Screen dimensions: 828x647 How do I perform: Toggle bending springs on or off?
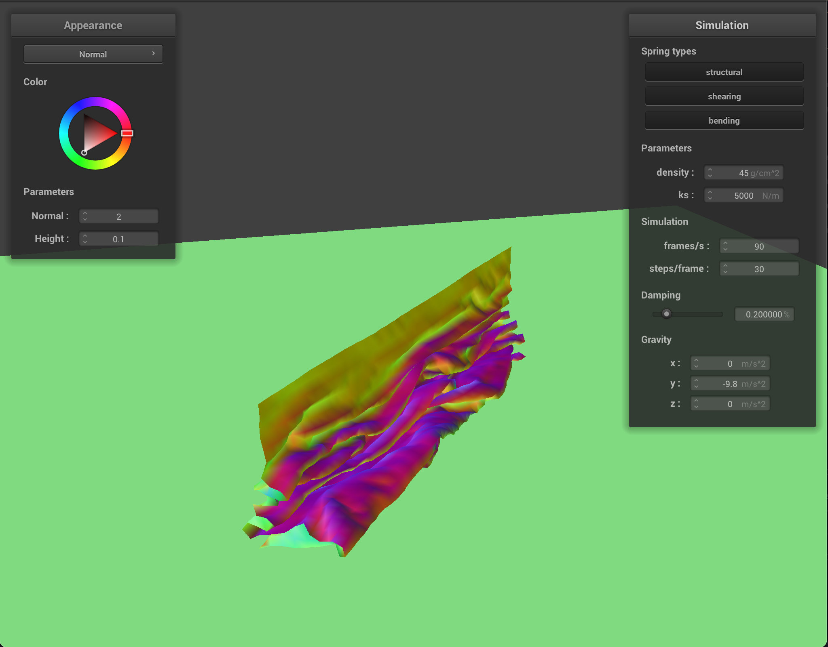724,120
